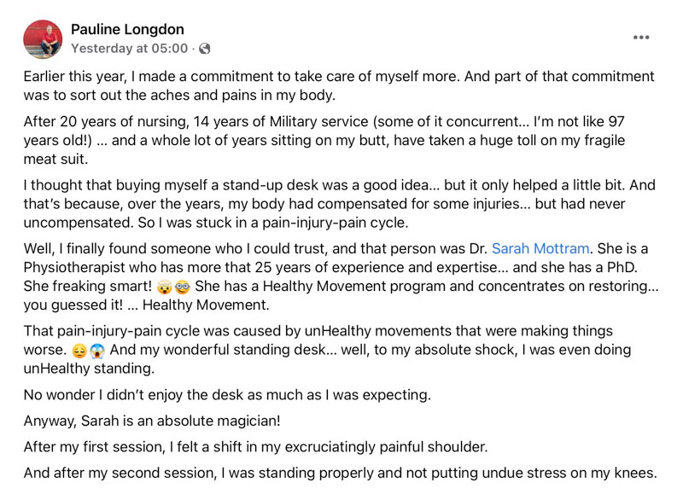Click the paragraph starting 'Well, I finally found'

341,277
